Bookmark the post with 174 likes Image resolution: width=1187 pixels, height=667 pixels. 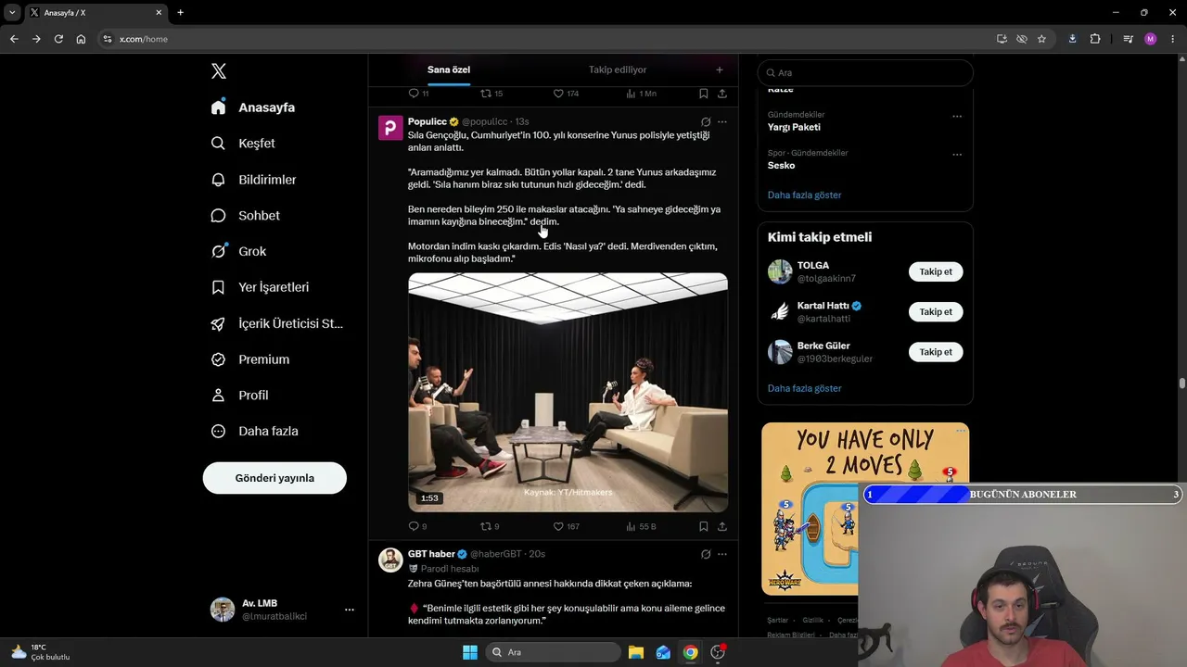[x=704, y=94]
